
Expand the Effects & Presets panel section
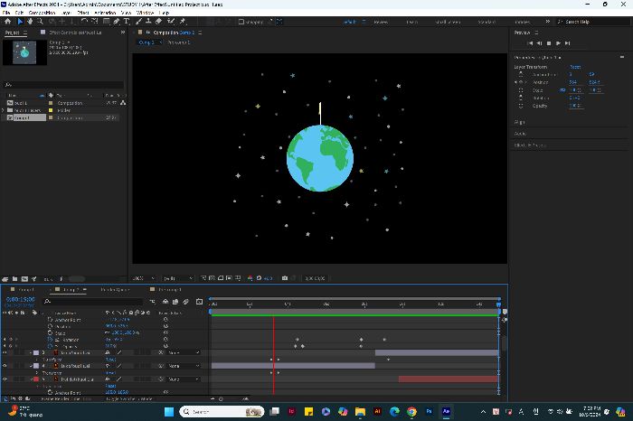pos(530,145)
